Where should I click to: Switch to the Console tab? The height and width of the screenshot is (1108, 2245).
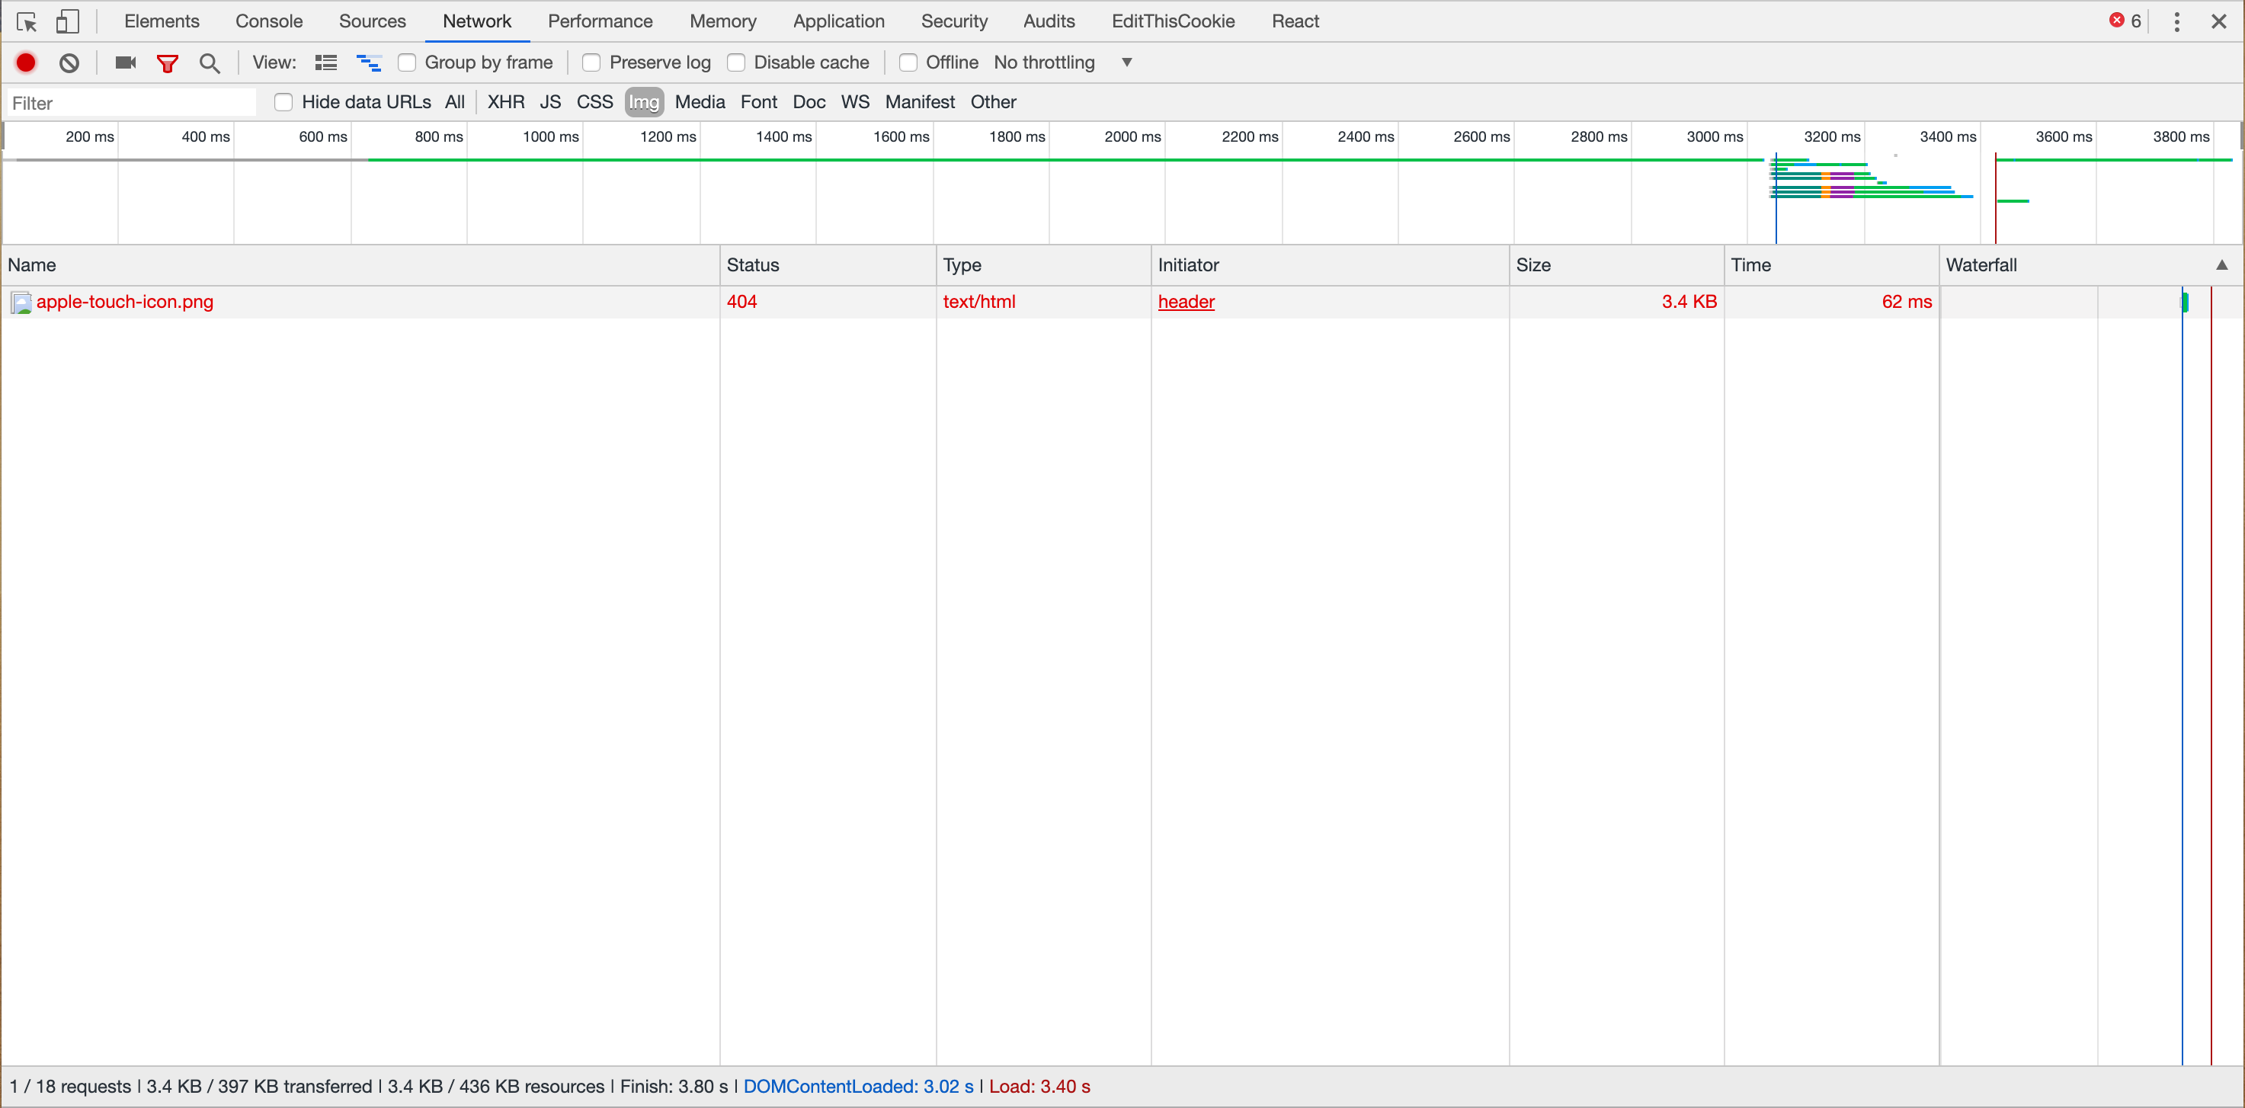pos(268,22)
